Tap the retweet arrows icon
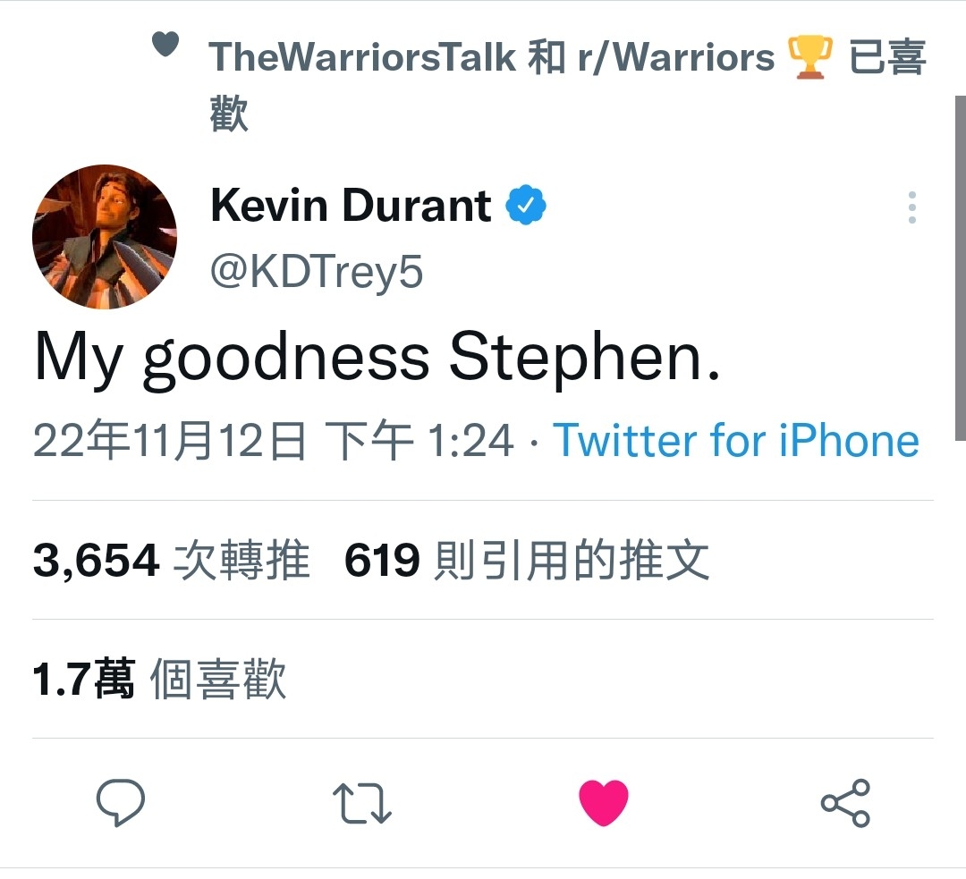 (x=361, y=803)
